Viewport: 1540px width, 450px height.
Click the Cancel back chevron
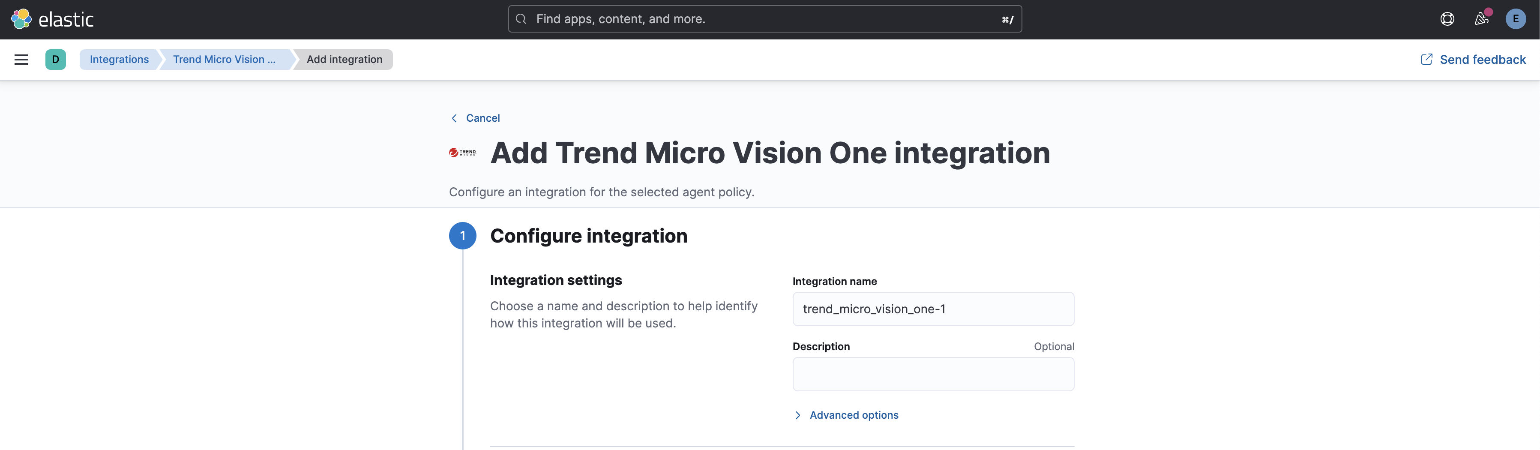click(x=454, y=118)
